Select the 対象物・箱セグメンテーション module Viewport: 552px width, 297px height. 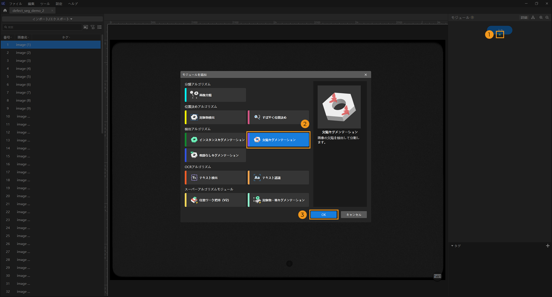point(278,200)
